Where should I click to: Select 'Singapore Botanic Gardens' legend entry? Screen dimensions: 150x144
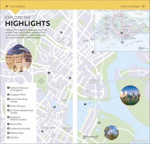[17, 118]
